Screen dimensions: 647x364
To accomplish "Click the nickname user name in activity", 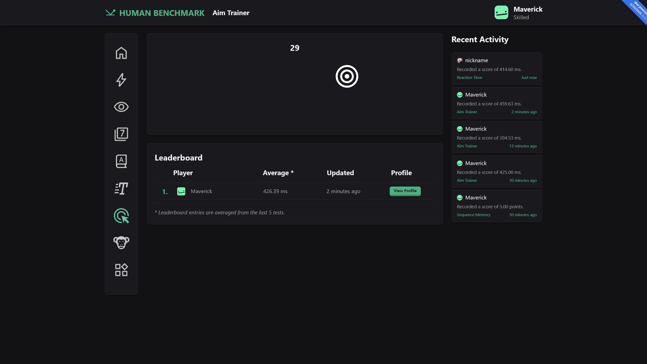I will coord(476,60).
